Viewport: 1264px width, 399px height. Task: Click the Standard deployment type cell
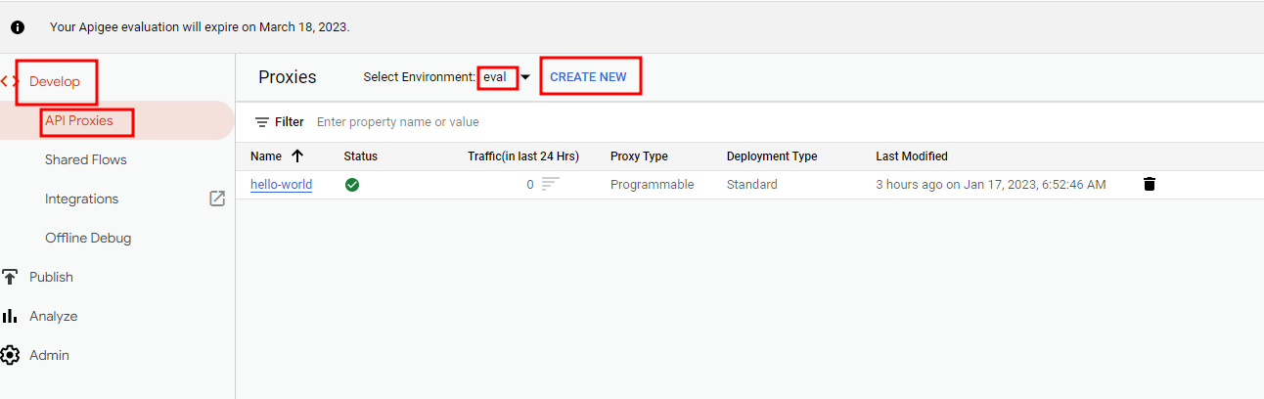752,184
